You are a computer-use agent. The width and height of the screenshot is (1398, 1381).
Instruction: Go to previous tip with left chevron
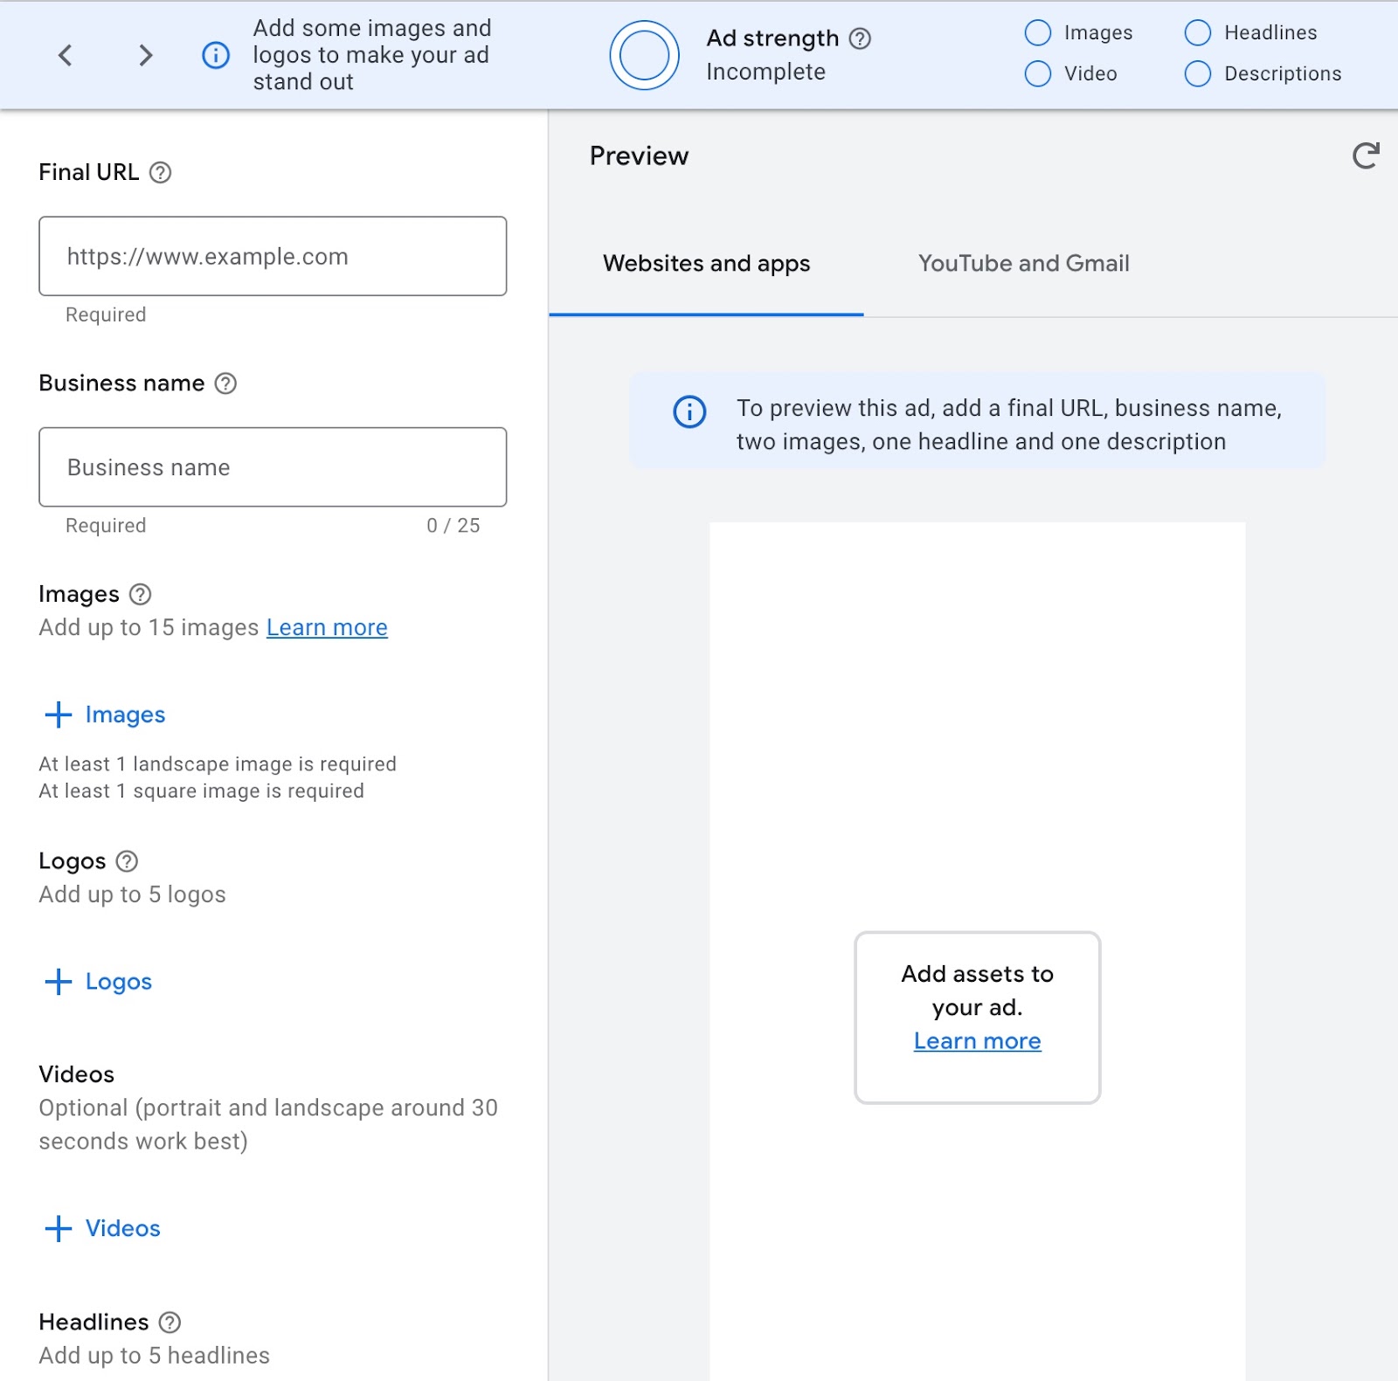[x=66, y=55]
